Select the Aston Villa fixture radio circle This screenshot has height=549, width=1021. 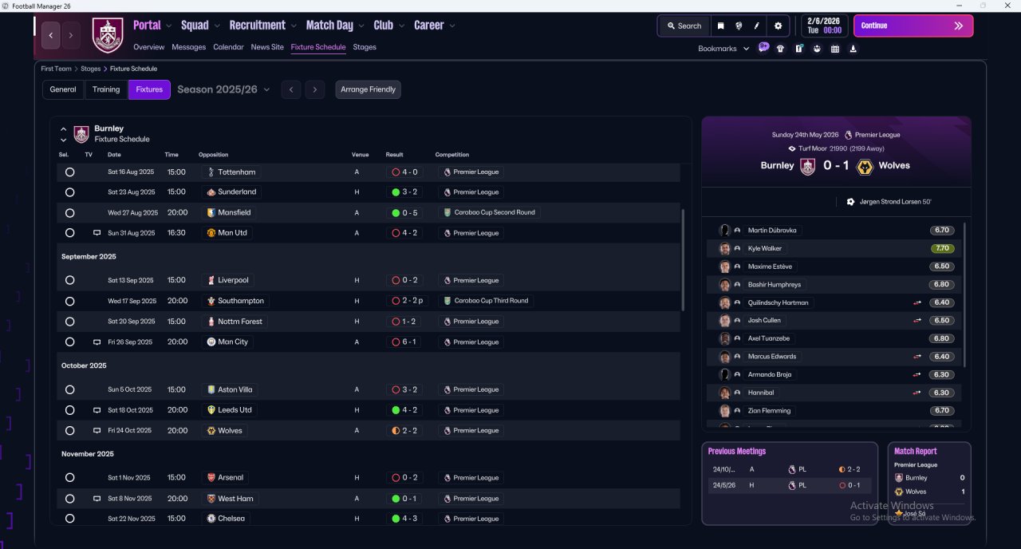(69, 389)
